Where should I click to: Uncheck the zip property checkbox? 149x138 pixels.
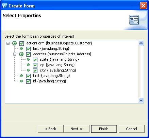[35, 65]
